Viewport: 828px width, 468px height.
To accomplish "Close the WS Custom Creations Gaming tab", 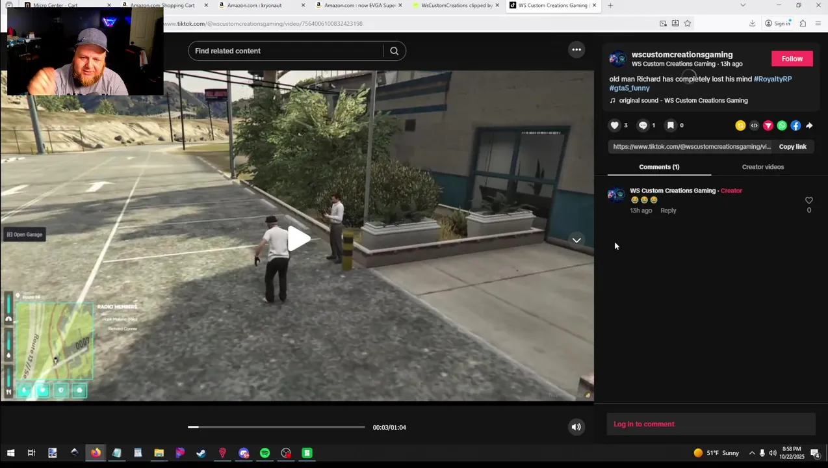I will coord(594,5).
